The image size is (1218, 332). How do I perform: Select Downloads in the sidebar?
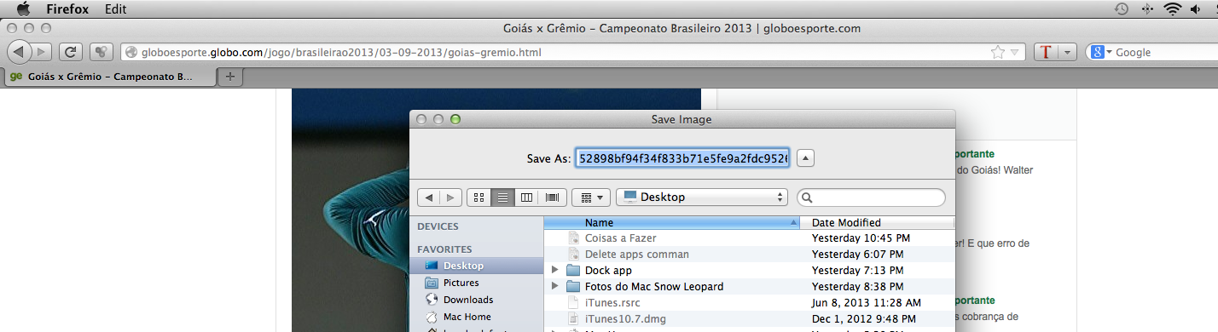pyautogui.click(x=476, y=300)
